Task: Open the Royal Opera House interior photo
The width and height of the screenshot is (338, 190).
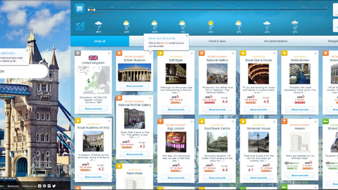Action: [258, 74]
